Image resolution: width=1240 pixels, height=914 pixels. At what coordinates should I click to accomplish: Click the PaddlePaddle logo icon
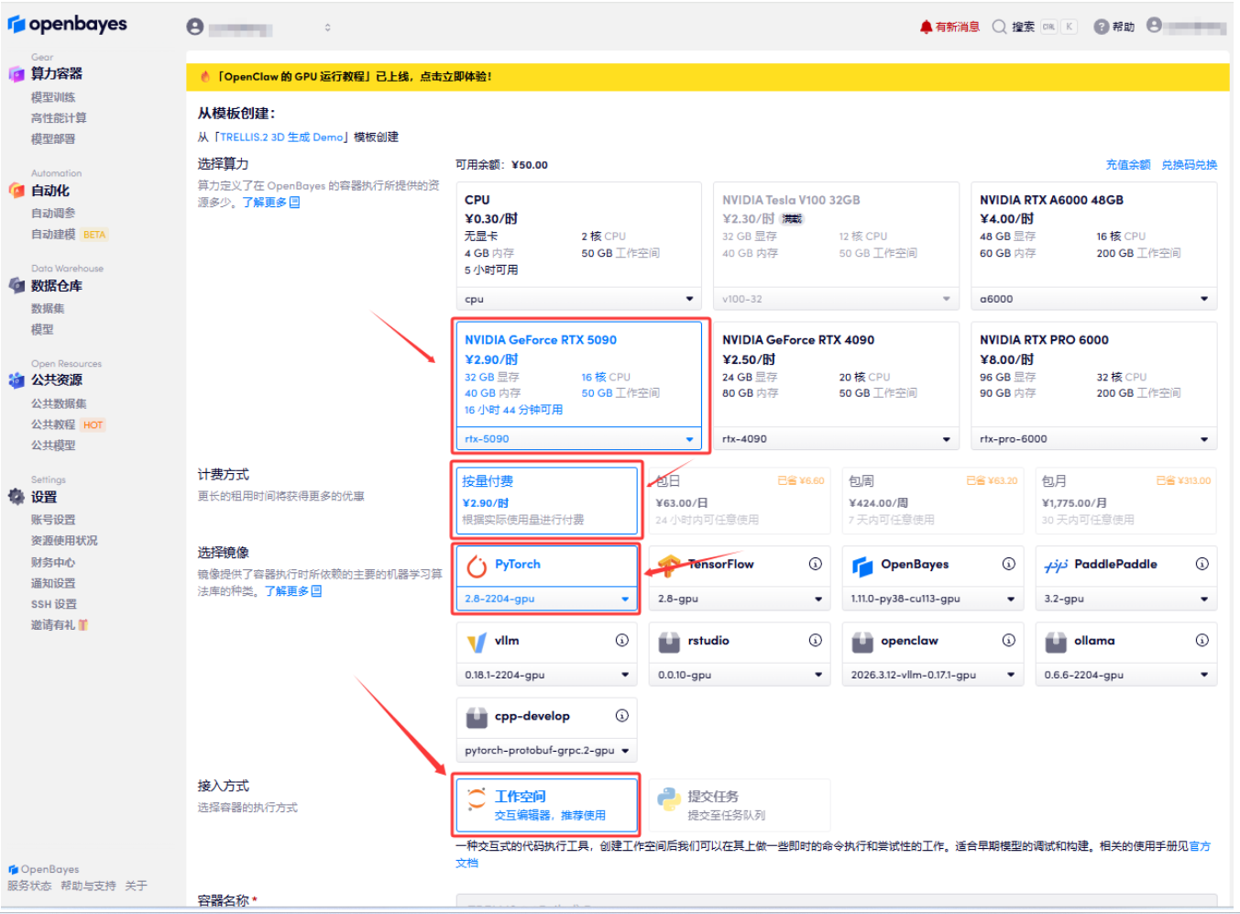(x=1056, y=567)
